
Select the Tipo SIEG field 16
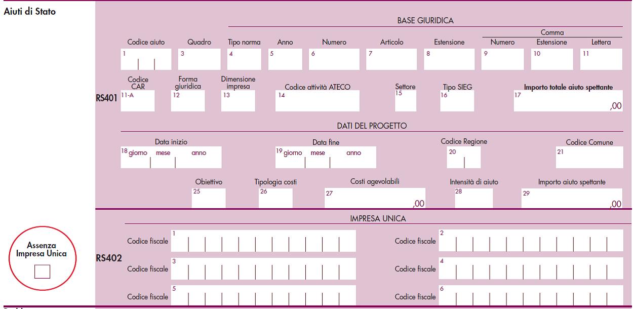[457, 101]
